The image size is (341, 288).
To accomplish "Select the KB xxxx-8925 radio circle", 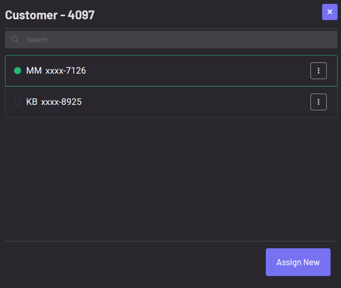I will [17, 102].
